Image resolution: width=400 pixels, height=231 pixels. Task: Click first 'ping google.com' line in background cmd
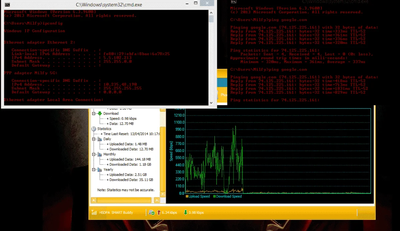(269, 20)
